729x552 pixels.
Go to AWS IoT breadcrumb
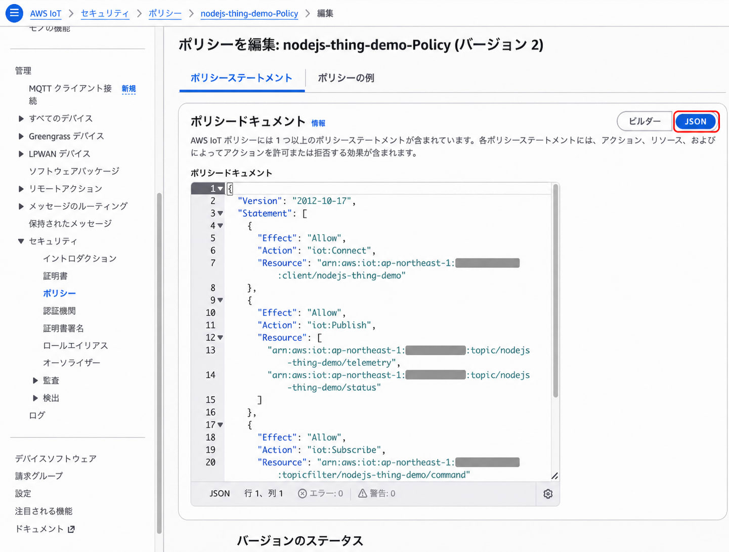pyautogui.click(x=46, y=14)
